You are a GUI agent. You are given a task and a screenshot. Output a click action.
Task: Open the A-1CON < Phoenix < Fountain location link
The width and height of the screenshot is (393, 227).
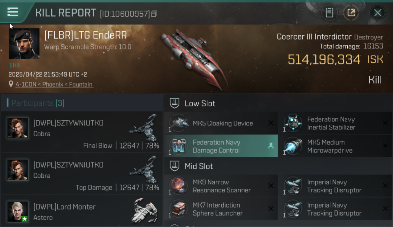(x=54, y=84)
